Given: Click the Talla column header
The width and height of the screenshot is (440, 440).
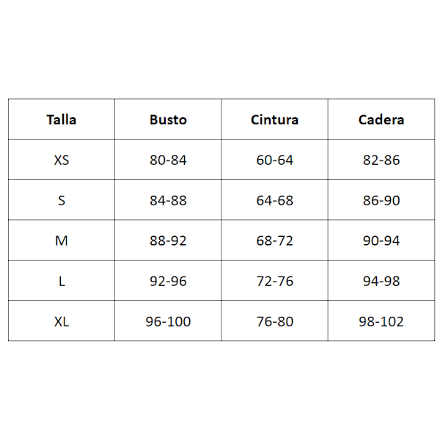Looking at the screenshot, I should 62,120.
